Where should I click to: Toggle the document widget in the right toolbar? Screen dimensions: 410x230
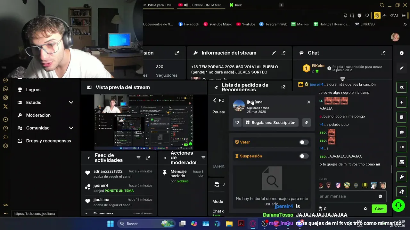coord(402,117)
